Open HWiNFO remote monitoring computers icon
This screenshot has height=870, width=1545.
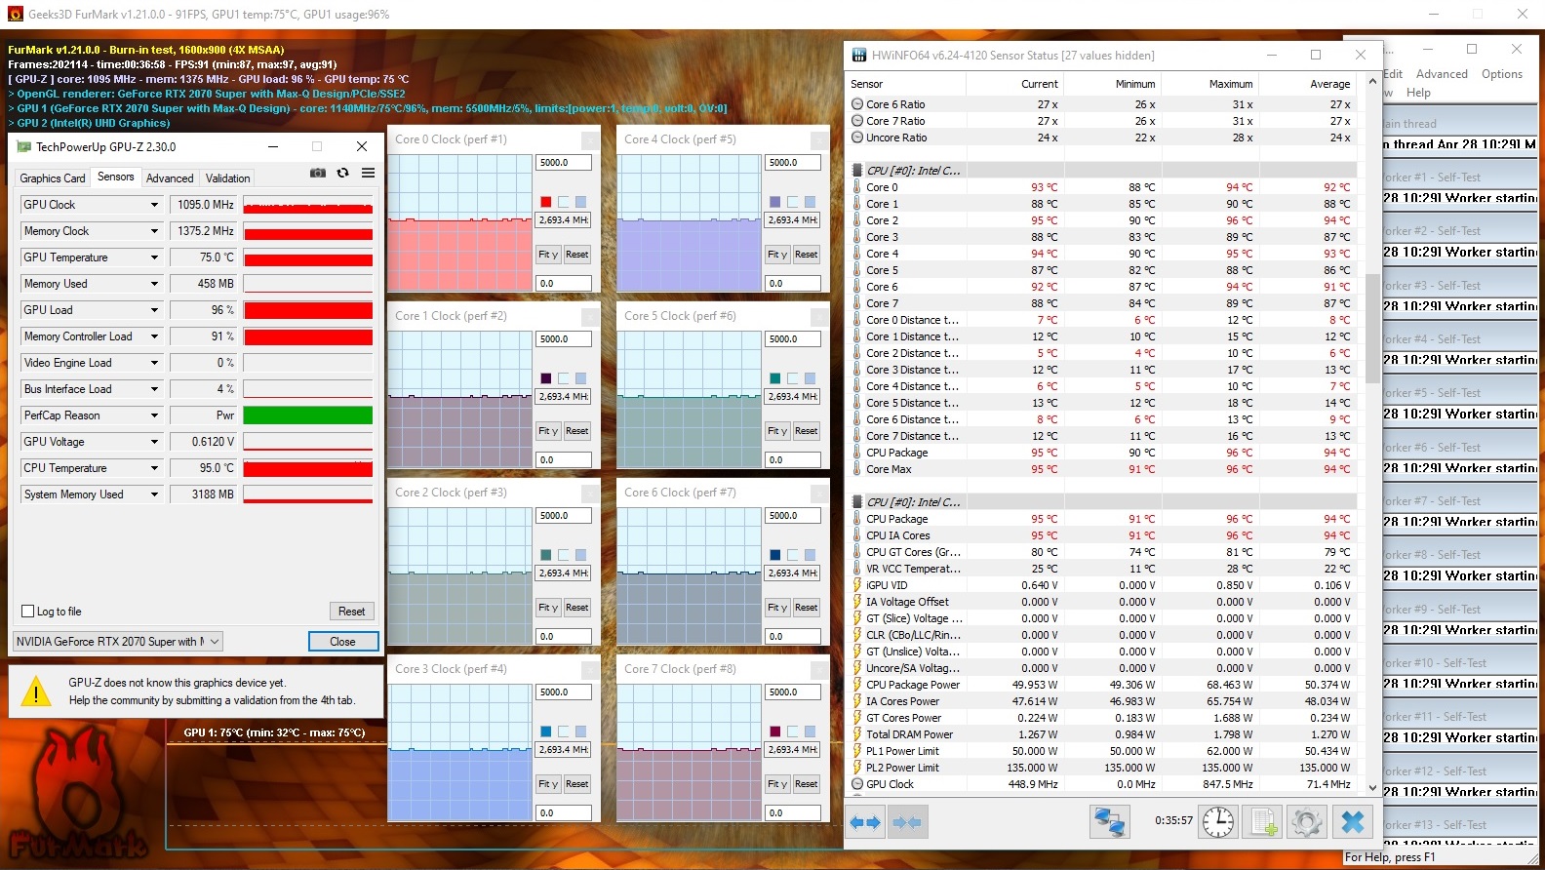pyautogui.click(x=1109, y=821)
